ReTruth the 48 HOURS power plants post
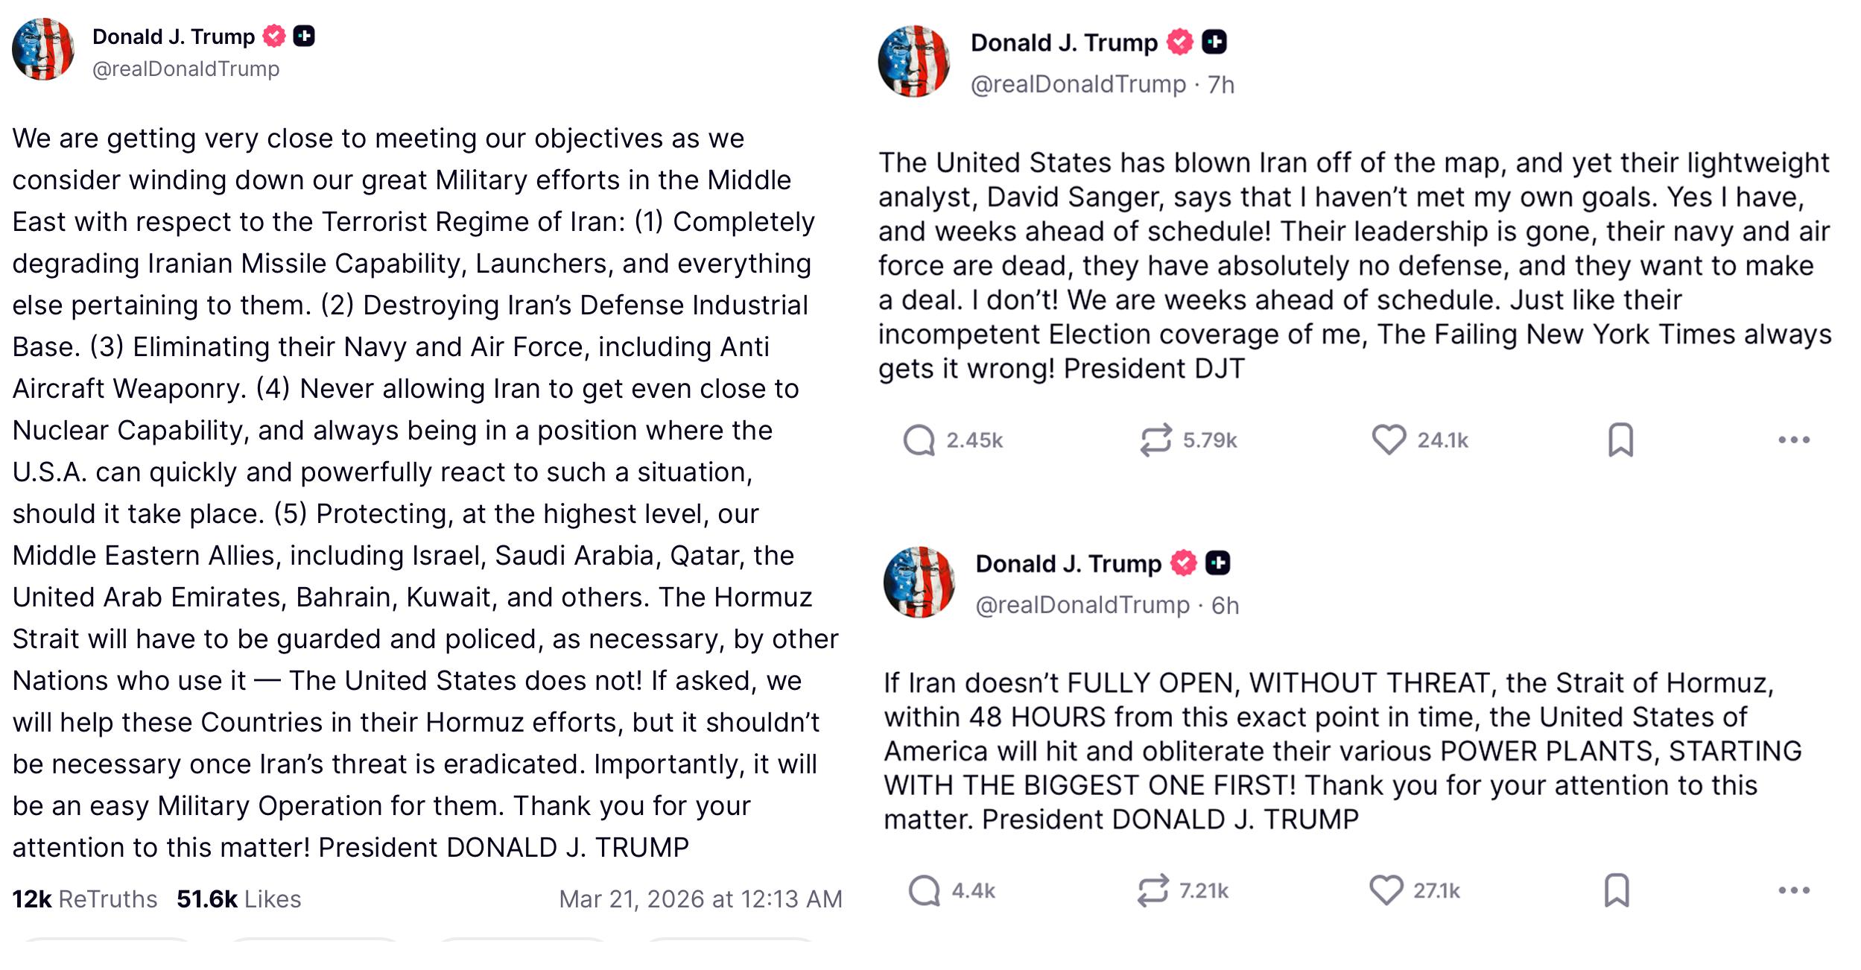 point(1153,890)
